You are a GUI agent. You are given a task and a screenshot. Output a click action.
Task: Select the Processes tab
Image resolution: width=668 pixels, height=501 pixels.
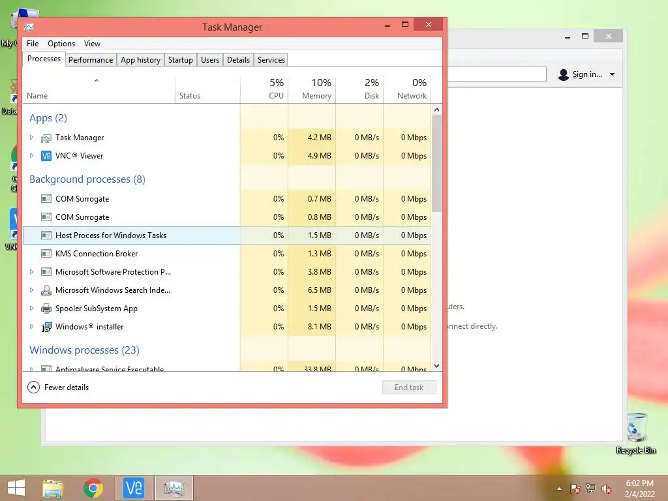pyautogui.click(x=44, y=59)
